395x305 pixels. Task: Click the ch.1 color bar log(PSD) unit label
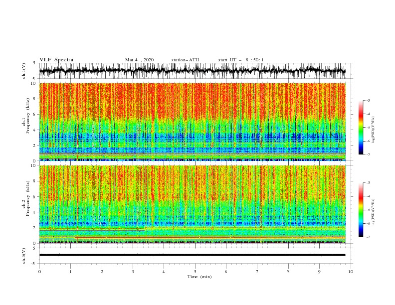pos(373,130)
